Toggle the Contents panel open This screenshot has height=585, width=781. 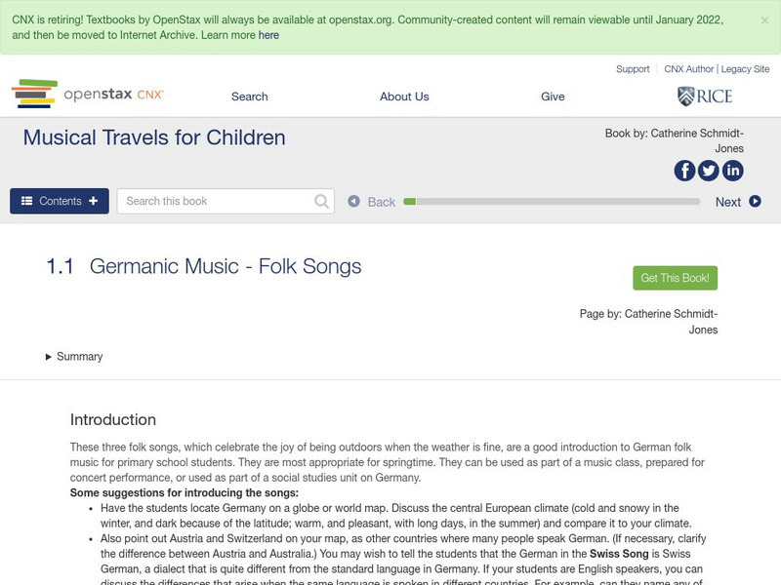[60, 201]
